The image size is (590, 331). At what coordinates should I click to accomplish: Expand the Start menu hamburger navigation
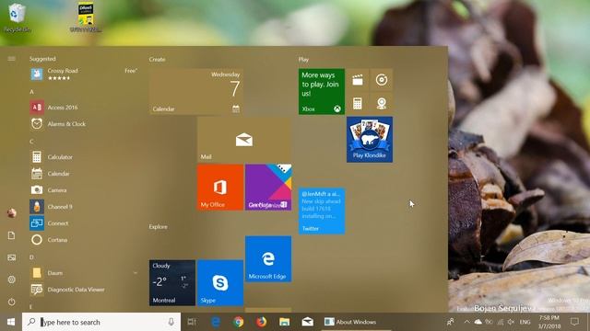11,59
